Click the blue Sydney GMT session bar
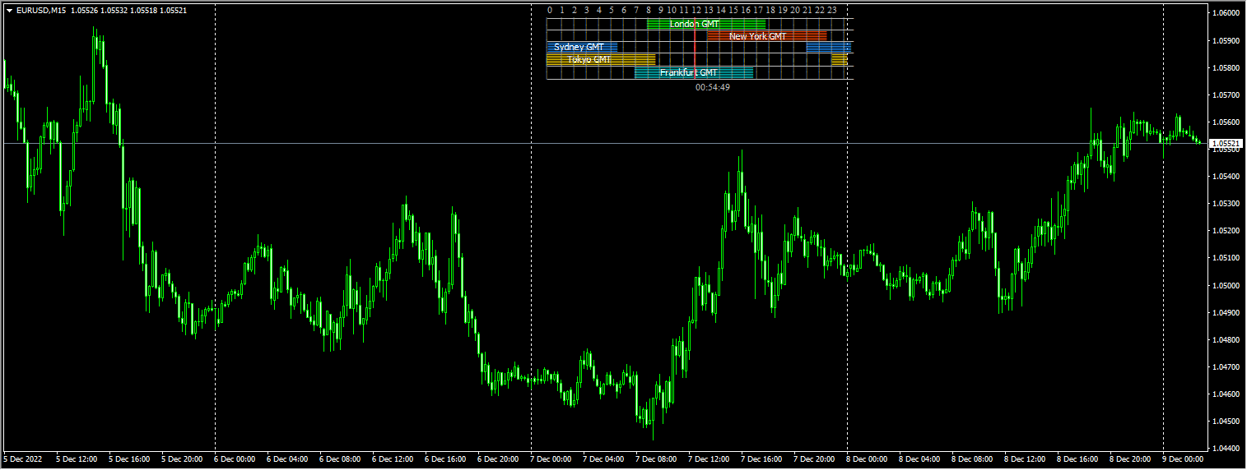This screenshot has height=470, width=1247. 581,48
